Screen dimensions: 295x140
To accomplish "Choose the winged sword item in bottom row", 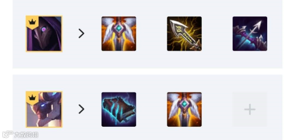I will click(x=184, y=109).
